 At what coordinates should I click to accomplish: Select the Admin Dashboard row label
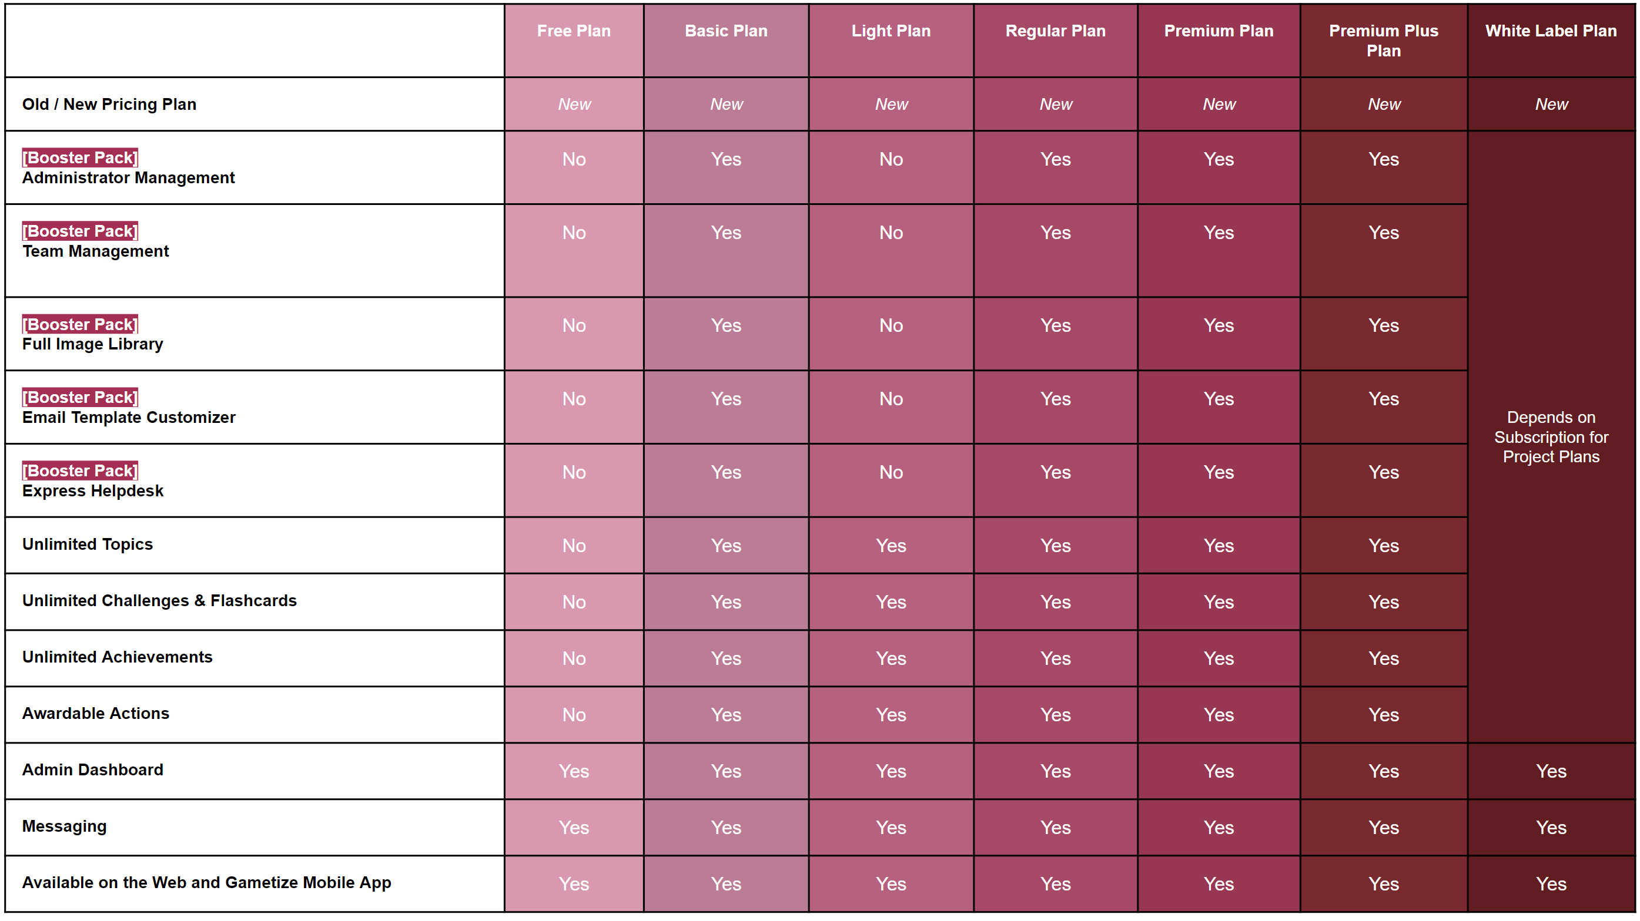[x=92, y=770]
